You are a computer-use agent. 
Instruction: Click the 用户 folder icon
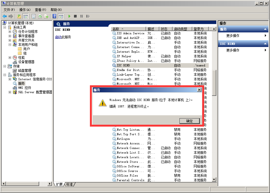pyautogui.click(x=20, y=49)
